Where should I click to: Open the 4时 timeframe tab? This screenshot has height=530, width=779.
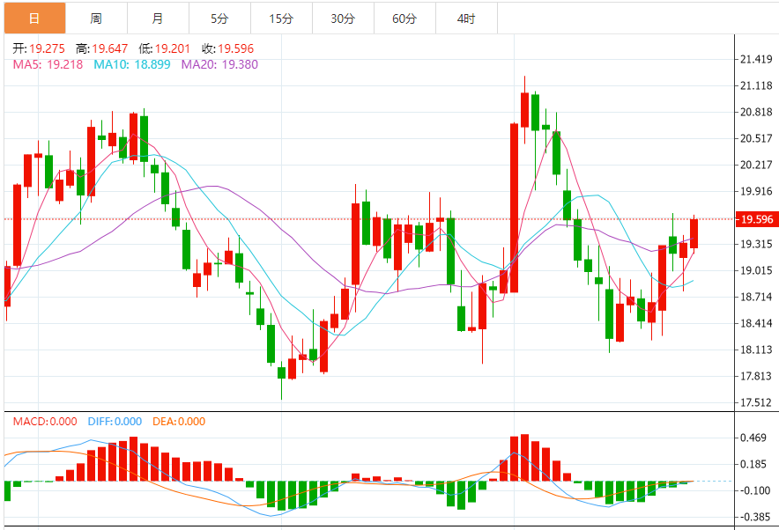tap(466, 18)
